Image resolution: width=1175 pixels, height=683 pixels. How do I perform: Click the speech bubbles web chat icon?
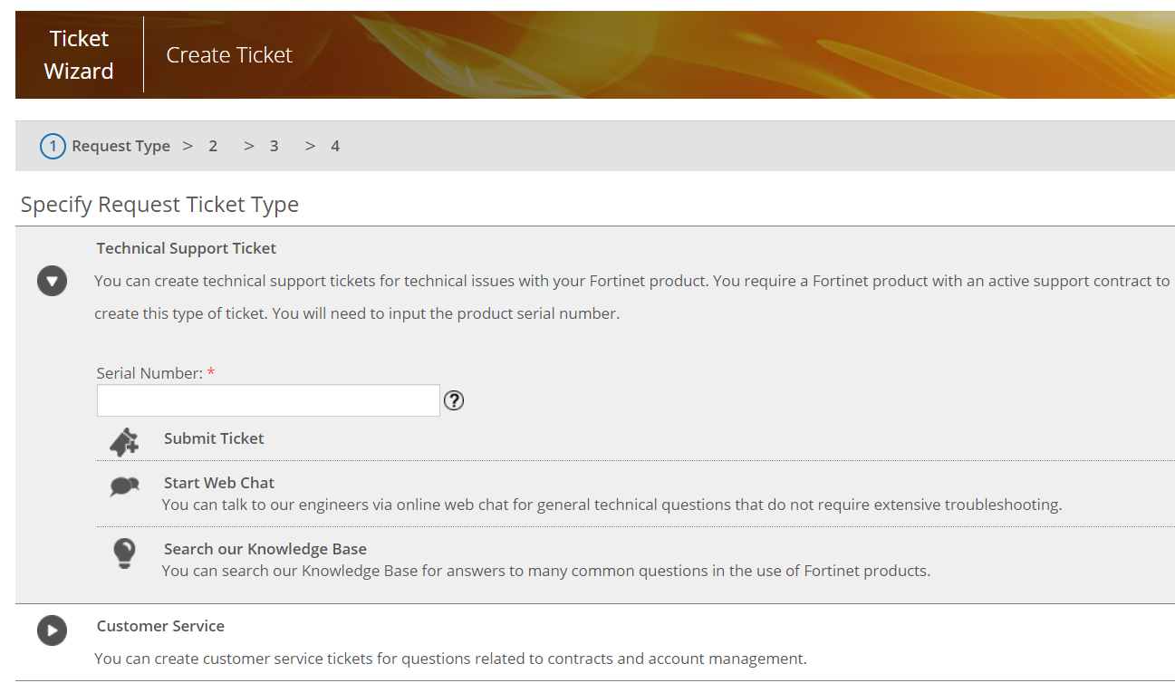coord(124,486)
